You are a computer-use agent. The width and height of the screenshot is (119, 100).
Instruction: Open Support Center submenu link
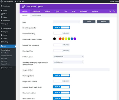coord(5,64)
